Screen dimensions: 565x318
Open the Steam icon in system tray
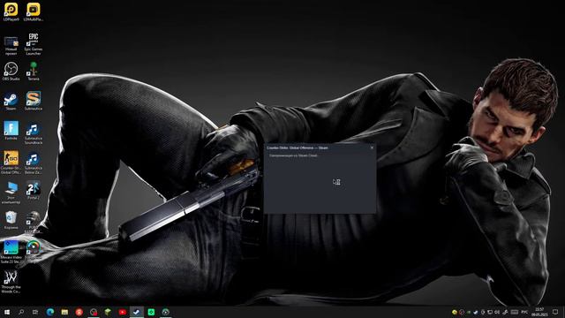pos(476,312)
